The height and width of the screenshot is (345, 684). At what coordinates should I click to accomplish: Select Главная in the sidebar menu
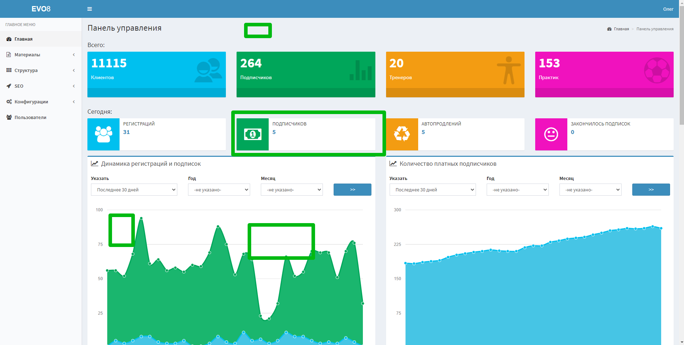pos(24,39)
